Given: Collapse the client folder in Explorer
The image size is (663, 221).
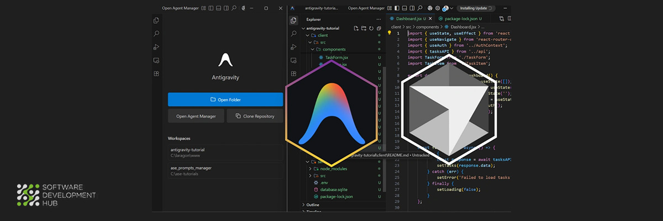Looking at the screenshot, I should pyautogui.click(x=322, y=35).
